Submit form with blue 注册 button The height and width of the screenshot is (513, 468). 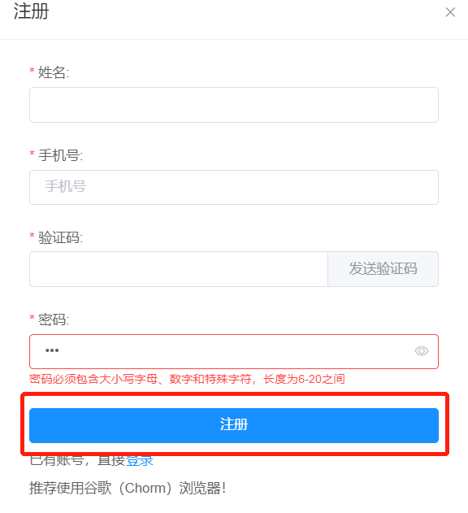point(234,425)
